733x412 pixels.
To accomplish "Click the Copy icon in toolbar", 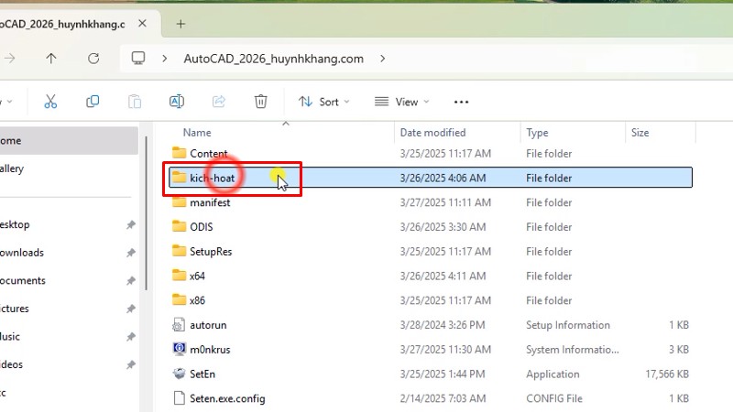I will [x=93, y=102].
